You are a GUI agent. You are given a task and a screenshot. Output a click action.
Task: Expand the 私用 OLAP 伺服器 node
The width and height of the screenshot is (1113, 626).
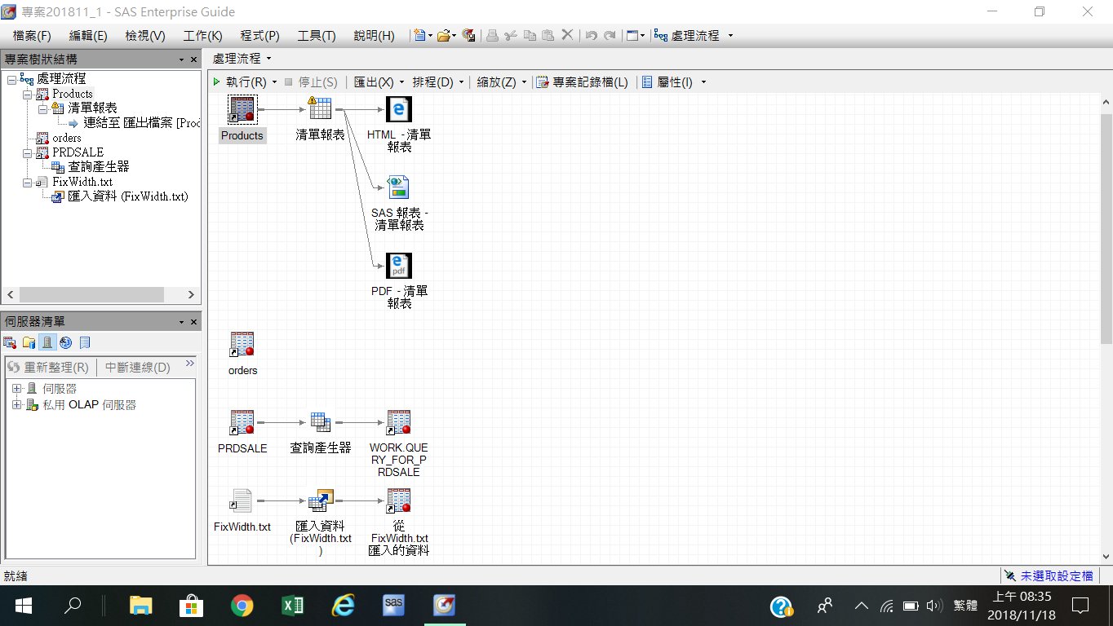pos(16,405)
